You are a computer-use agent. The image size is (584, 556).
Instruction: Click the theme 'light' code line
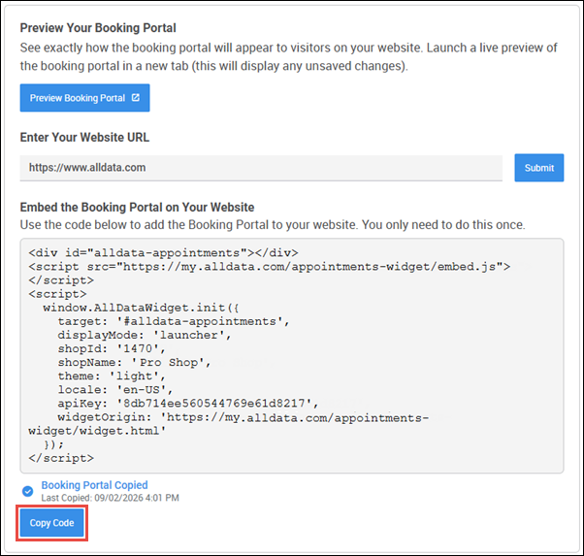tap(112, 376)
